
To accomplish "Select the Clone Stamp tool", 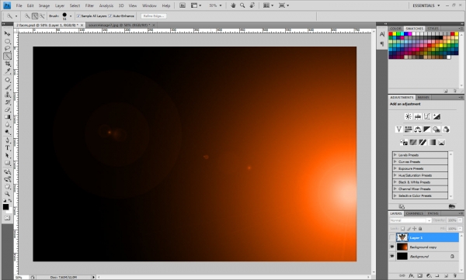I will [8, 95].
